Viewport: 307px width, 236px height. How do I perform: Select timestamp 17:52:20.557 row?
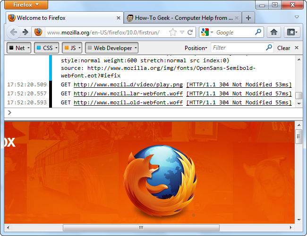(27, 94)
